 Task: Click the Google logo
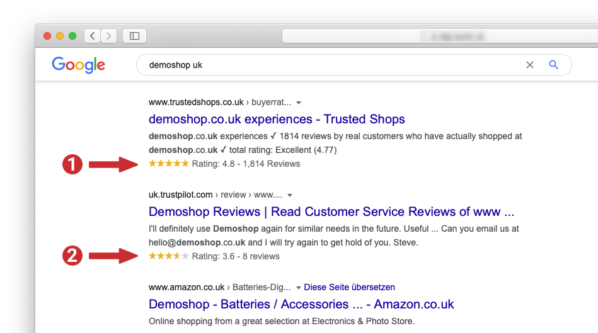coord(78,64)
